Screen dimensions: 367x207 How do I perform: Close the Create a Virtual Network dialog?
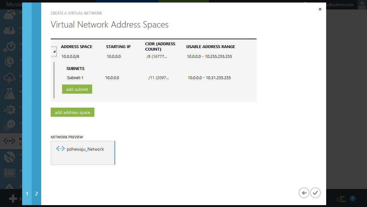click(320, 9)
